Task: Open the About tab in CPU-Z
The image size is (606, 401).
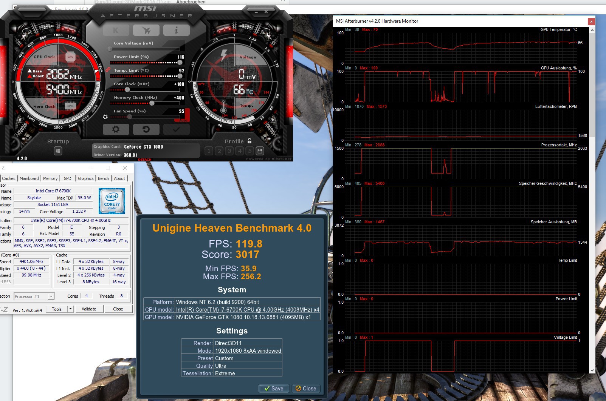Action: [119, 178]
